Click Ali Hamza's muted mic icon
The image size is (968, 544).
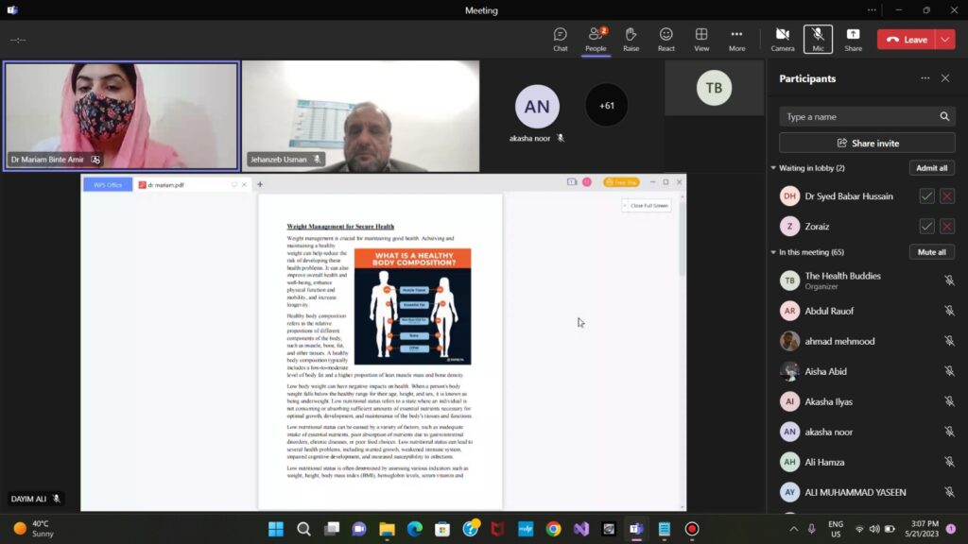[949, 462]
